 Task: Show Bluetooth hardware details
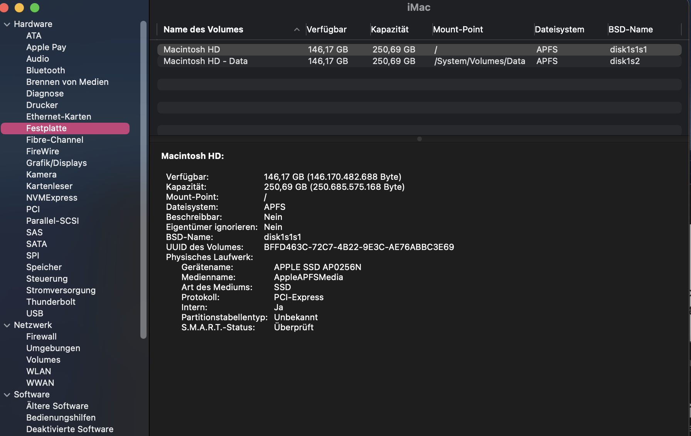(46, 70)
